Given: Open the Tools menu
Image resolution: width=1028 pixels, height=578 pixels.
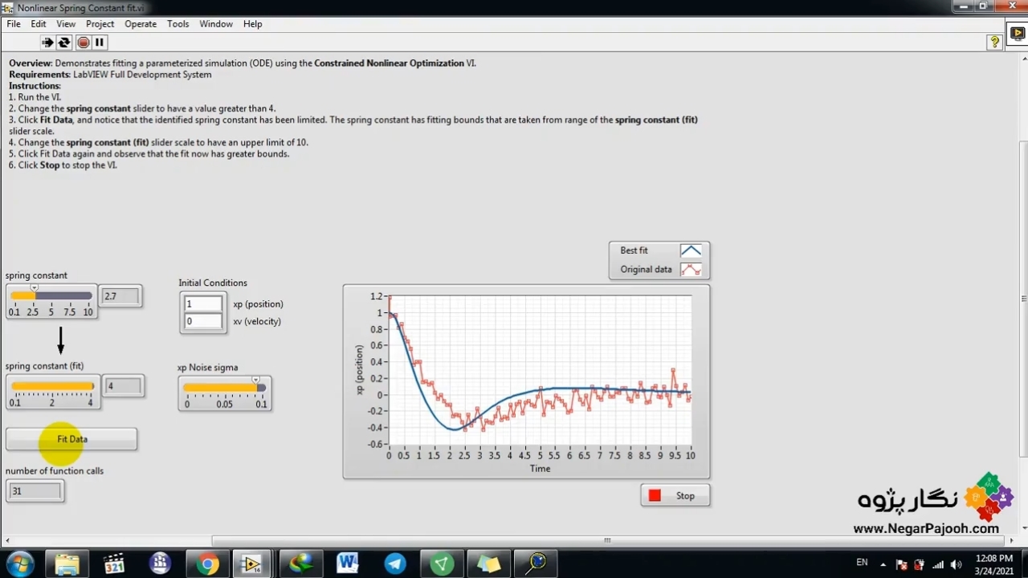Looking at the screenshot, I should pos(177,24).
